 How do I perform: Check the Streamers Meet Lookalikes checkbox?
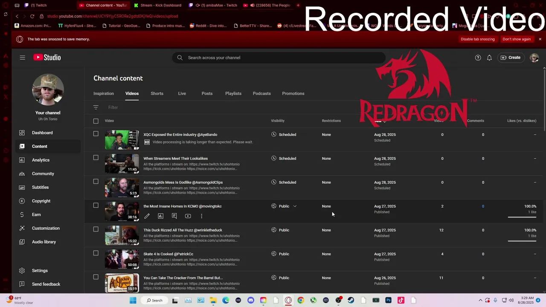[x=96, y=158]
